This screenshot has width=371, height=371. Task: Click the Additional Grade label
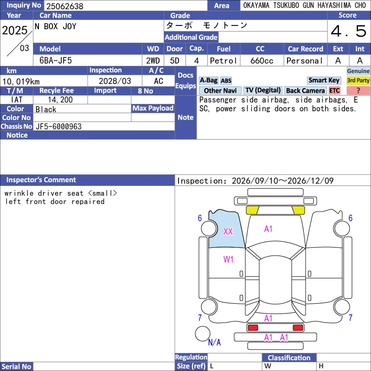pyautogui.click(x=191, y=37)
